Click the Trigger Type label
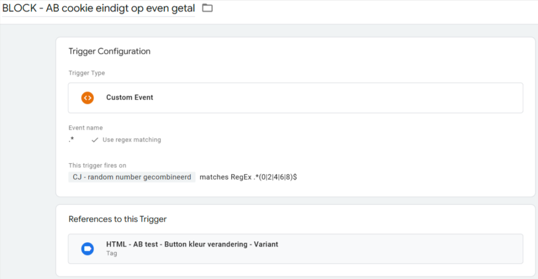The image size is (538, 279). pyautogui.click(x=87, y=73)
